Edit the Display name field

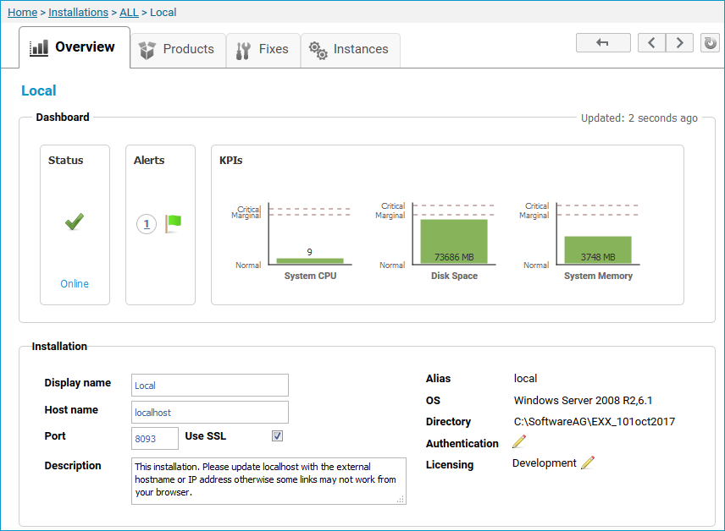click(210, 385)
